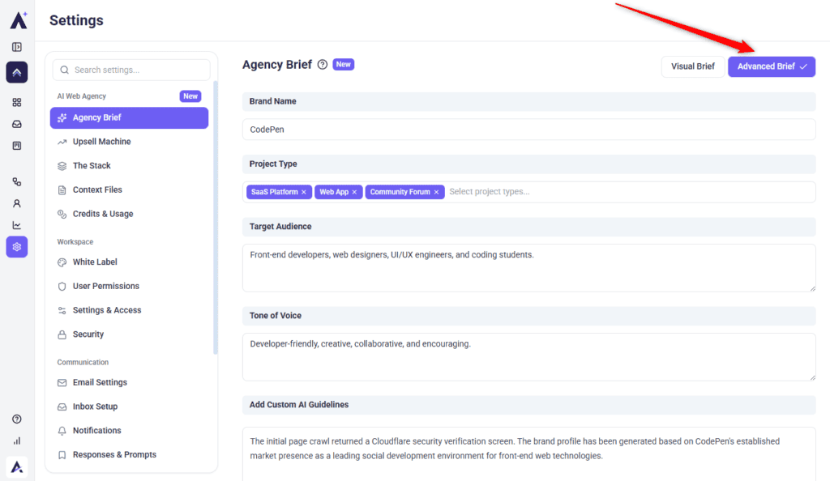Click the Add Custom AI Guidelines header

click(x=528, y=405)
